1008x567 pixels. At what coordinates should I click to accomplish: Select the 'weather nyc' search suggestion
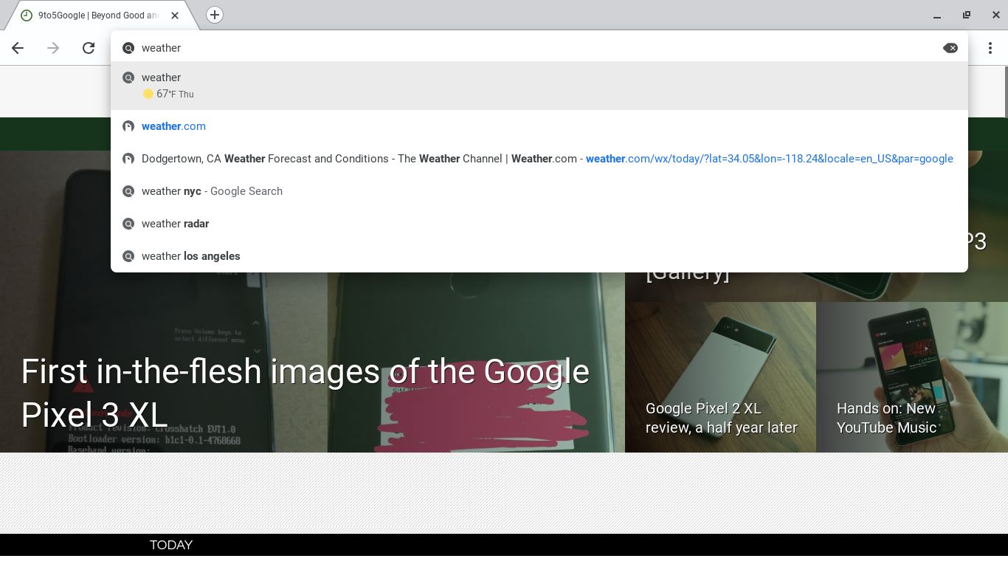[212, 191]
